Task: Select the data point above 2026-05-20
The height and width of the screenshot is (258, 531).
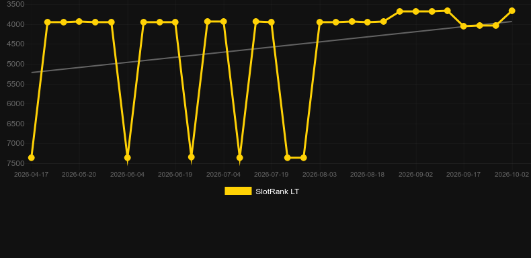Action: (x=79, y=21)
